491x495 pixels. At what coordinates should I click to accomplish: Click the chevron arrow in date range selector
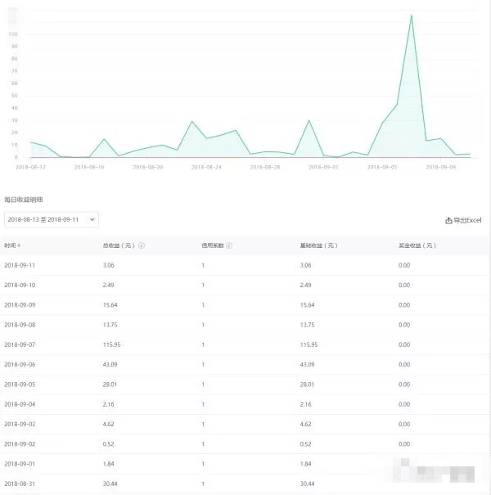point(92,219)
